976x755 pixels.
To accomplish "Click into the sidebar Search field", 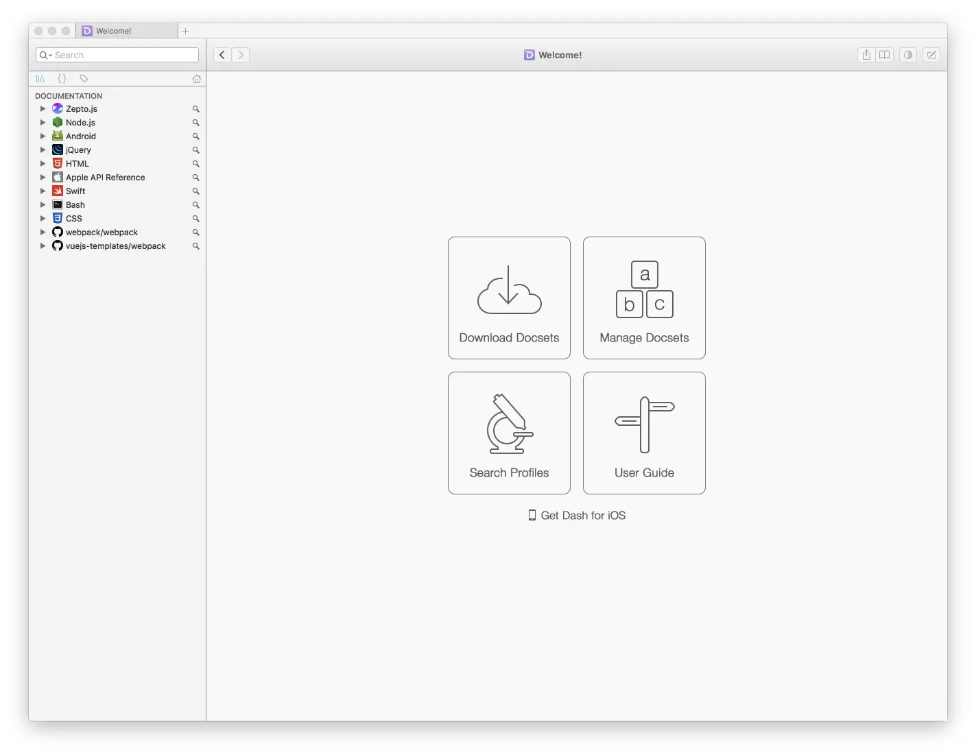I will click(x=117, y=55).
